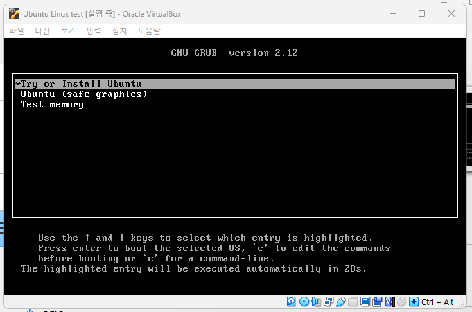Click the recording status bar icon
The image size is (472, 312).
click(377, 302)
